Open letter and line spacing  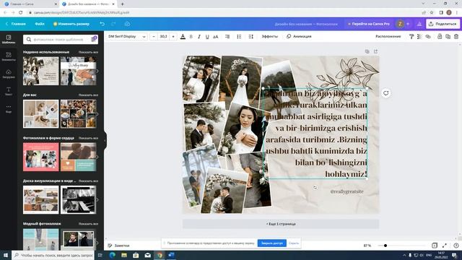250,37
